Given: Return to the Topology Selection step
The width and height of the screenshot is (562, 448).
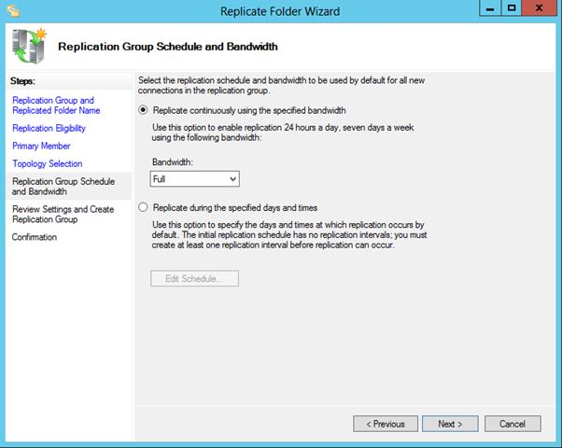Looking at the screenshot, I should point(47,163).
